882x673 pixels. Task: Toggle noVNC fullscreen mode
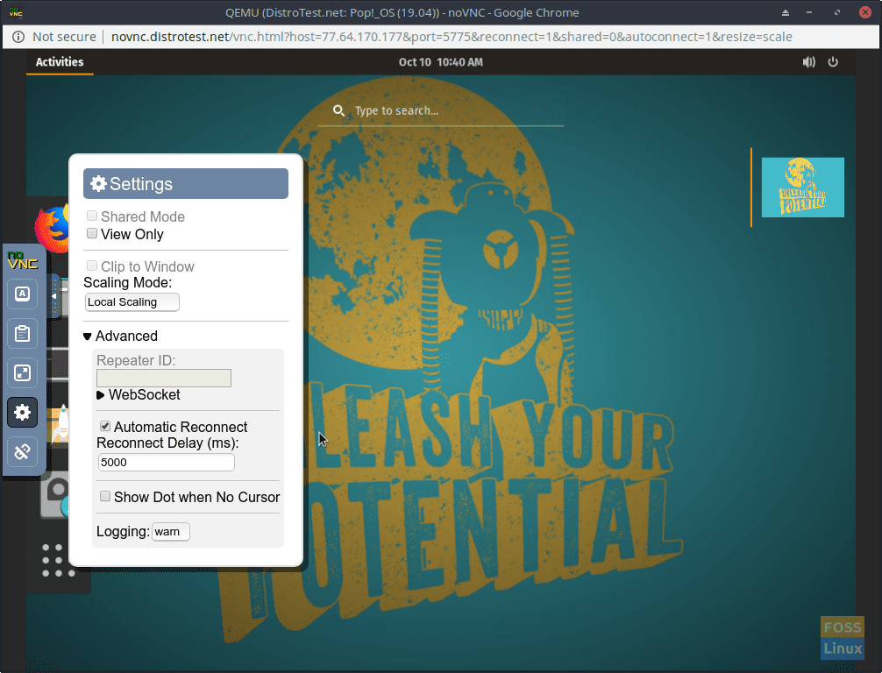point(23,372)
